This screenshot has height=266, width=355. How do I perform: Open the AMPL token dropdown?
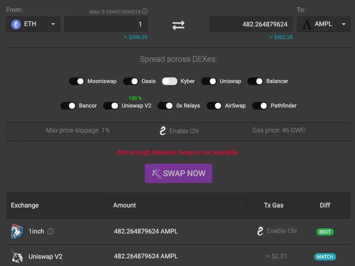click(324, 24)
